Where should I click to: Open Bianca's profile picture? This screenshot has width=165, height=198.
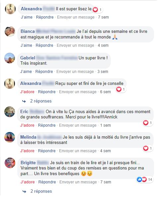click(10, 32)
